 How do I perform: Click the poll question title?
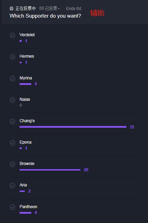tap(45, 16)
